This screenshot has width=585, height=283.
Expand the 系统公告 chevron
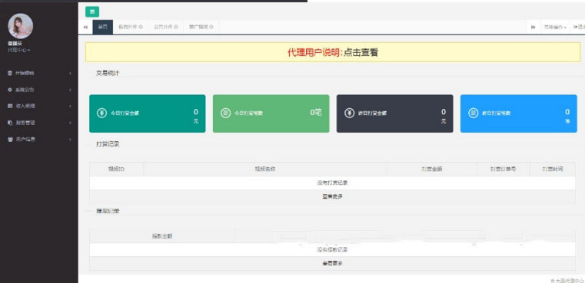pyautogui.click(x=71, y=90)
